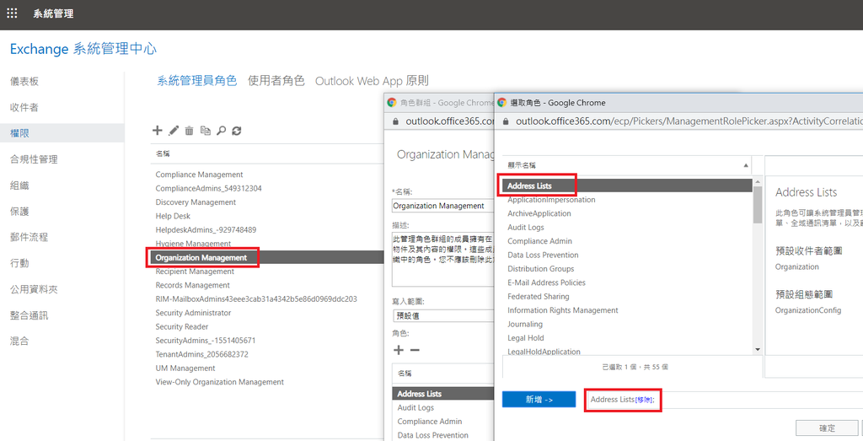The image size is (863, 441).
Task: Select View-Only Organization Management role group
Action: (220, 381)
